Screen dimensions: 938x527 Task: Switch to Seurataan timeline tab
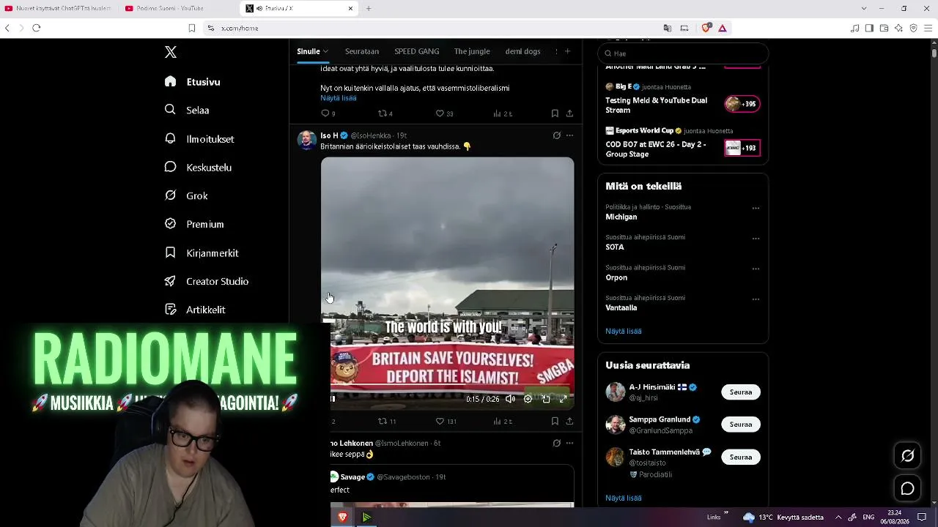[x=362, y=51]
